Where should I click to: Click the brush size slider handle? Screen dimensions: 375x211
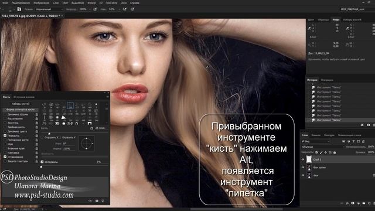coord(49,133)
